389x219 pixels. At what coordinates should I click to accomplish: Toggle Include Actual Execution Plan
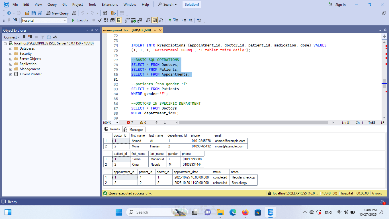click(x=127, y=20)
